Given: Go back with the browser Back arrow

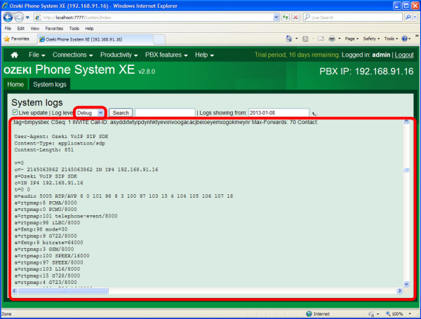Looking at the screenshot, I should (8, 18).
